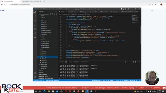This screenshot has height=93, width=166.
Task: Change the JavaScript language mode in the status bar
Action: [x=125, y=80]
